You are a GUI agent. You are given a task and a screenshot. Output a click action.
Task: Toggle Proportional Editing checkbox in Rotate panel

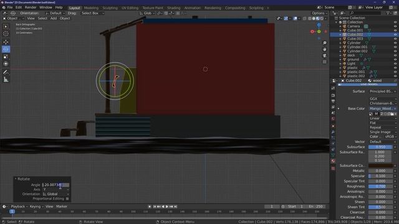[x=67, y=198]
